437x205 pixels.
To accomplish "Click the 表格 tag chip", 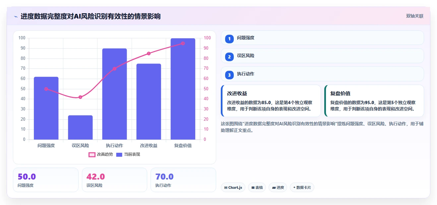I will coord(257,187).
